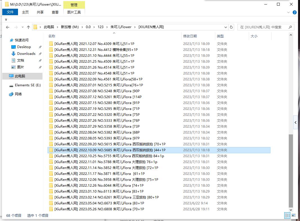This screenshot has width=300, height=221.
Task: Open address bar history dropdown
Action: point(225,27)
